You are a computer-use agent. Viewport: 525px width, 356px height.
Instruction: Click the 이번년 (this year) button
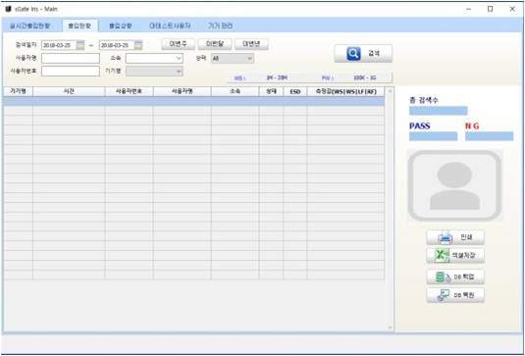[x=251, y=44]
